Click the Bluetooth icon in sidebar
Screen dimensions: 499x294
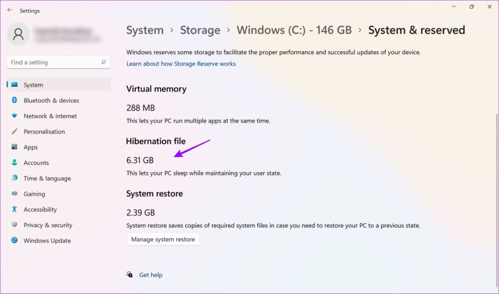pyautogui.click(x=15, y=100)
